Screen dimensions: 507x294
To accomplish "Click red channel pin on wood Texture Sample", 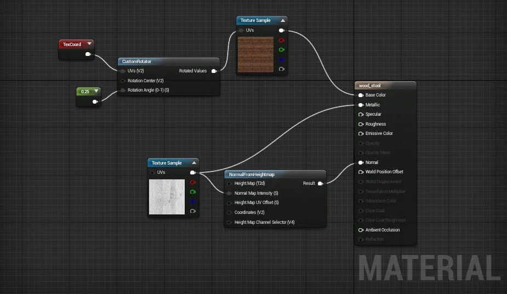I will pos(282,41).
